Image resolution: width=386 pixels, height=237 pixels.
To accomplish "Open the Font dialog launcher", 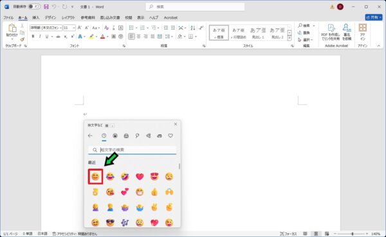I will [x=124, y=46].
